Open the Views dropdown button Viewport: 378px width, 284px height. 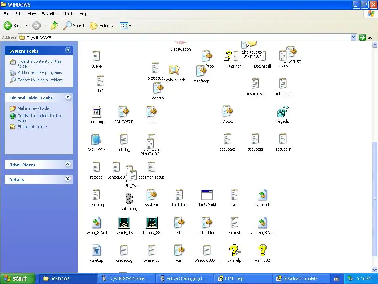(x=126, y=26)
